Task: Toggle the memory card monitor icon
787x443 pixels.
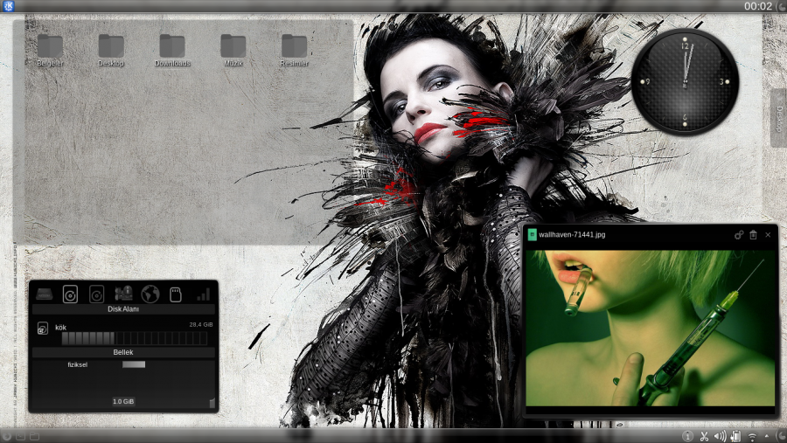Action: pos(176,294)
